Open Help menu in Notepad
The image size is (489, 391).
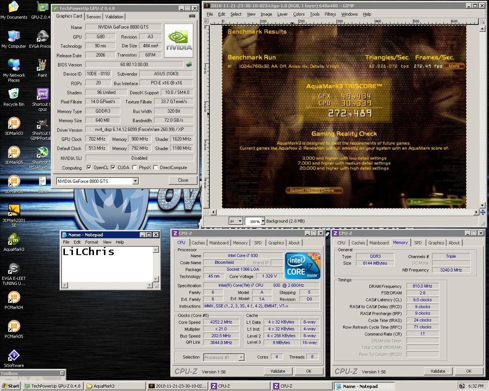click(x=120, y=242)
